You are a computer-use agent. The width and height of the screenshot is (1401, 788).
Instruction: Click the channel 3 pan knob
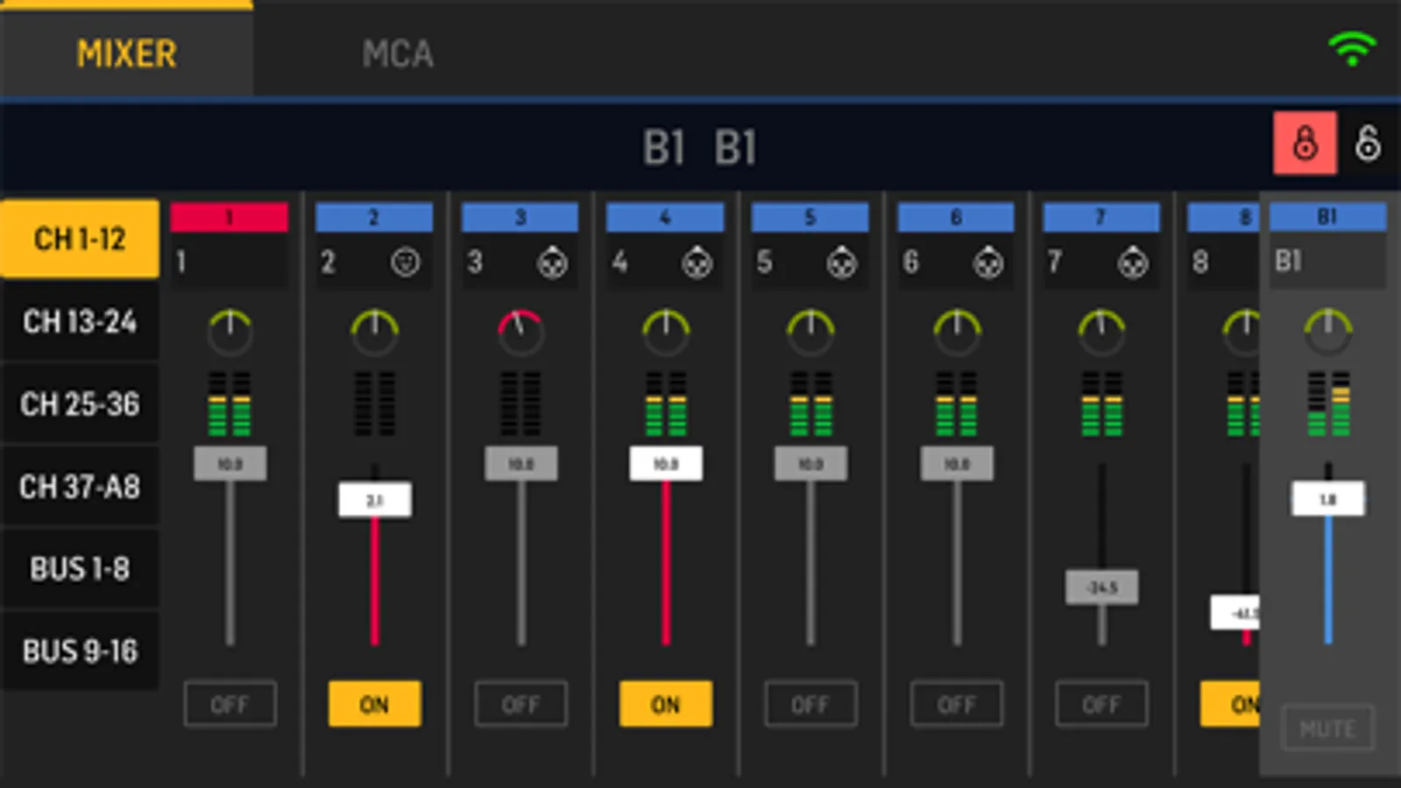tap(520, 333)
